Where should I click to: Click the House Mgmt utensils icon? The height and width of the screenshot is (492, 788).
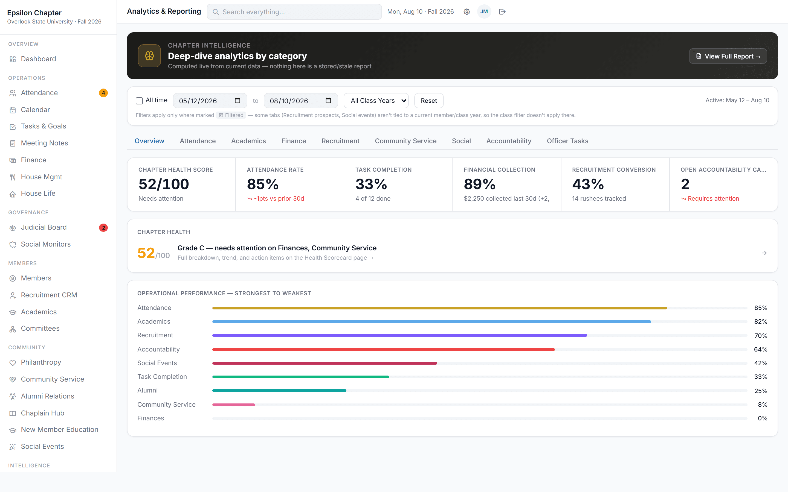coord(13,177)
